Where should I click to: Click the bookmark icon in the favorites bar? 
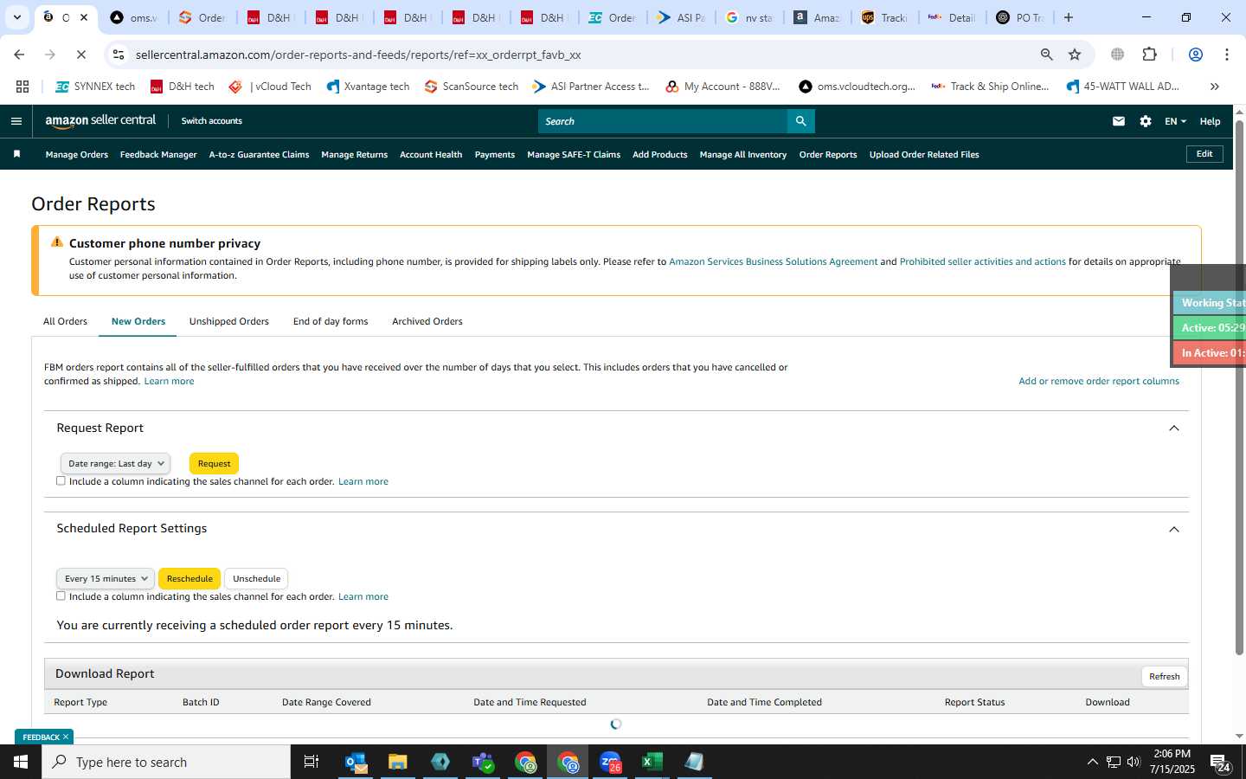point(16,154)
